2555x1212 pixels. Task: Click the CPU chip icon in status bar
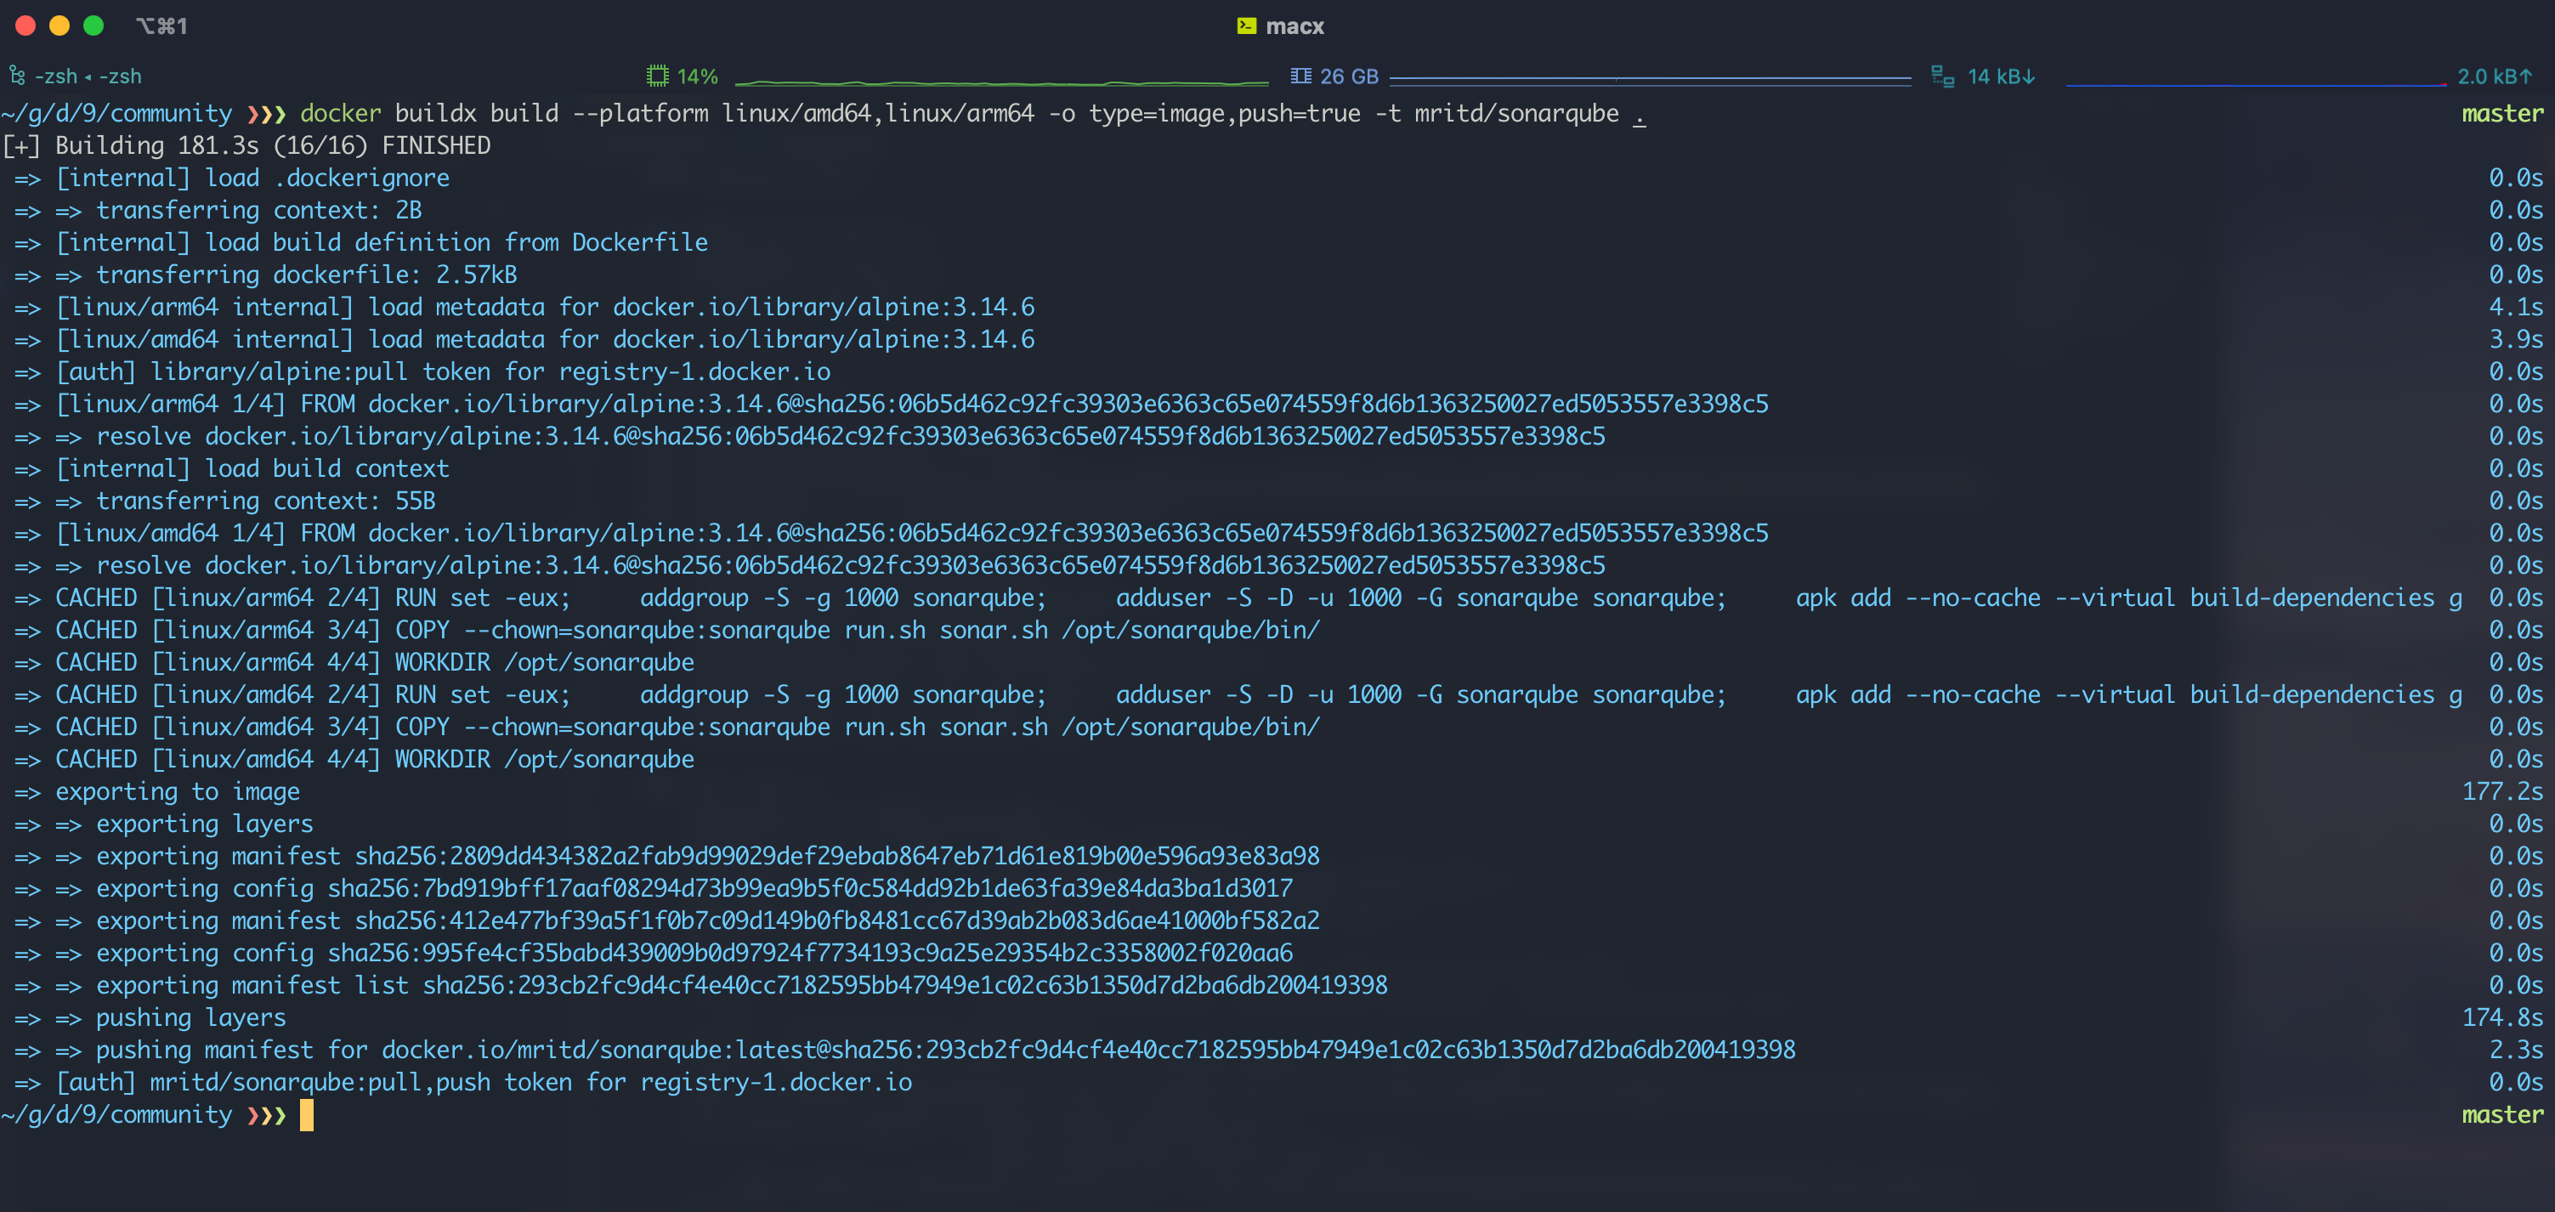657,76
